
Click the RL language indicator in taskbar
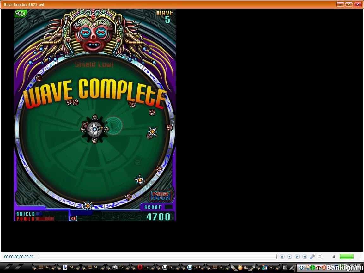tap(285, 267)
